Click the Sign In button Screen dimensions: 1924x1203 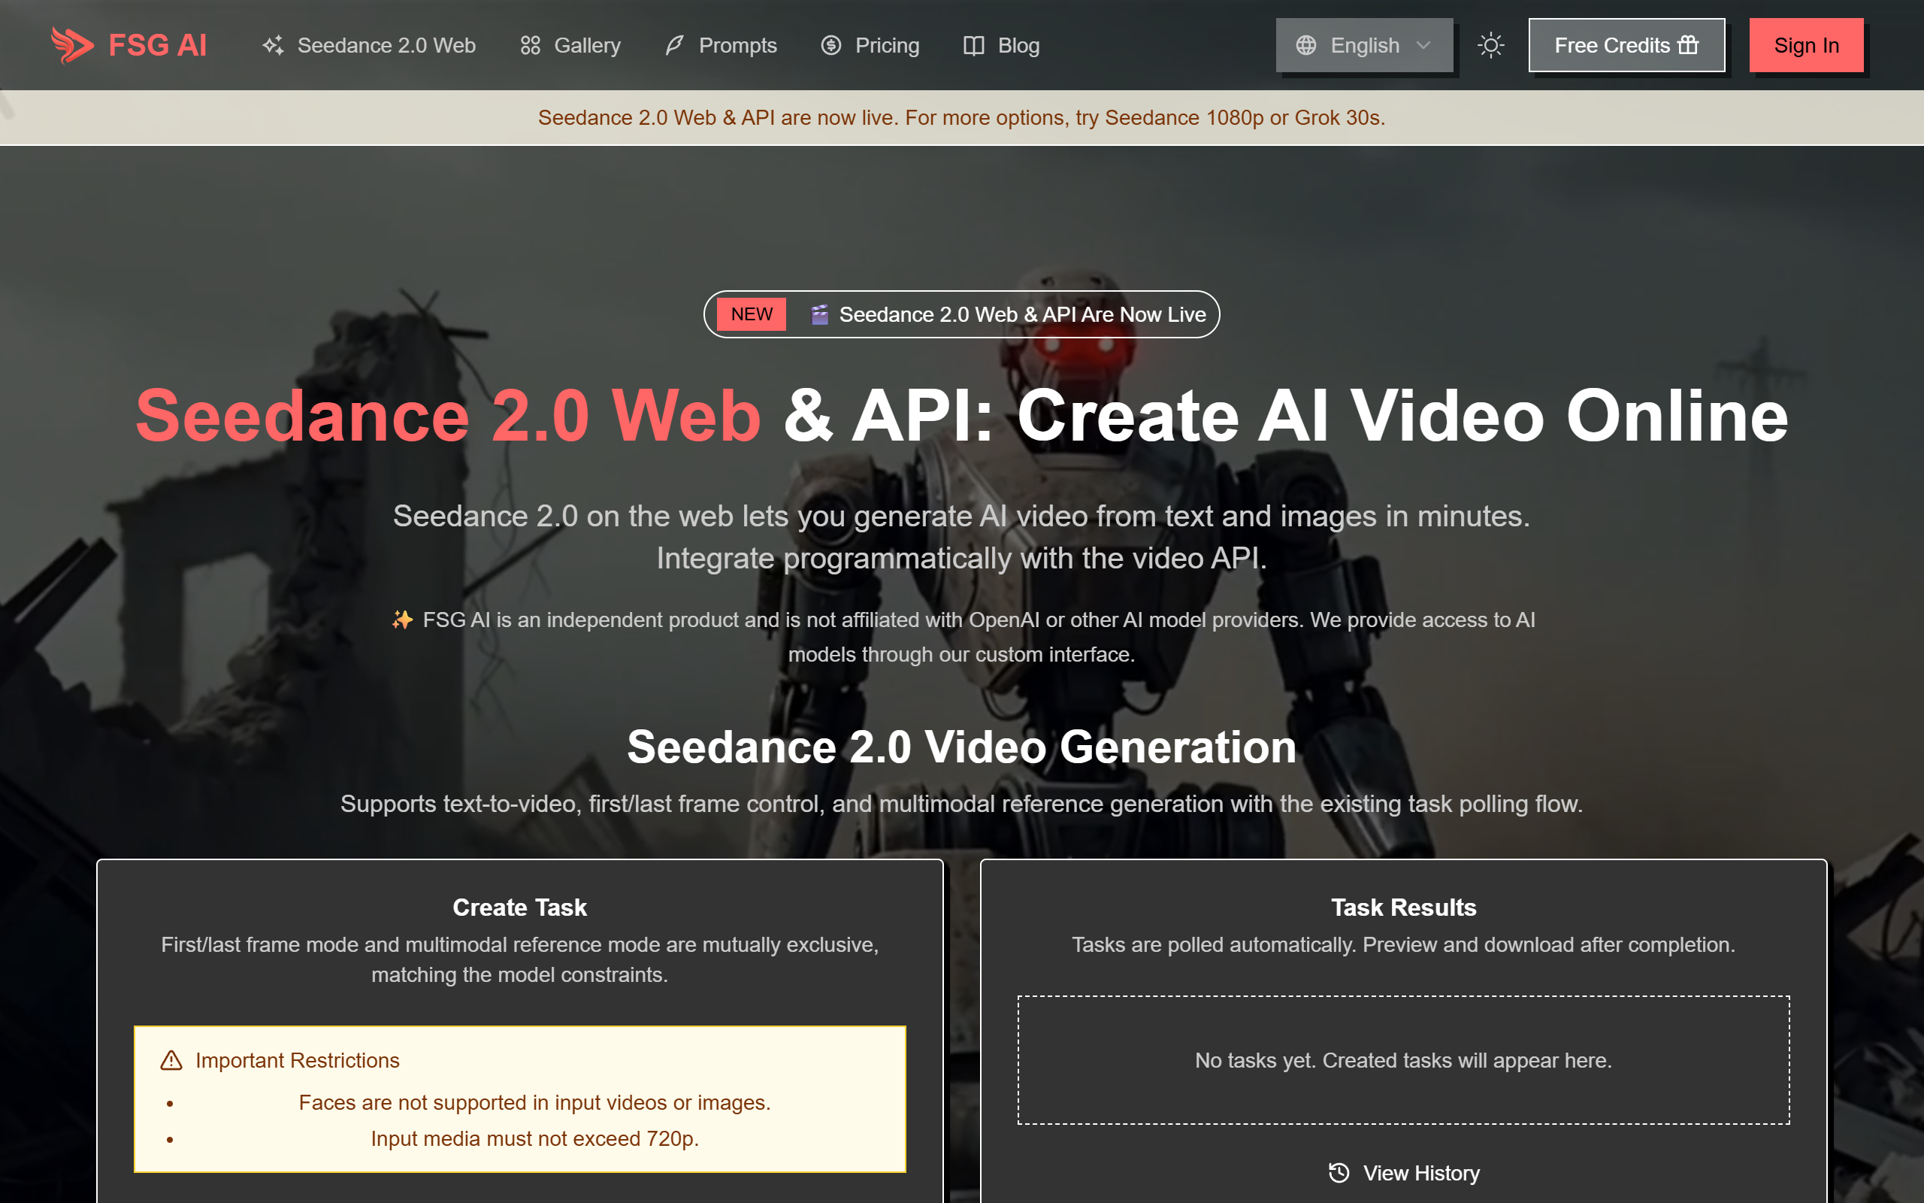1806,45
